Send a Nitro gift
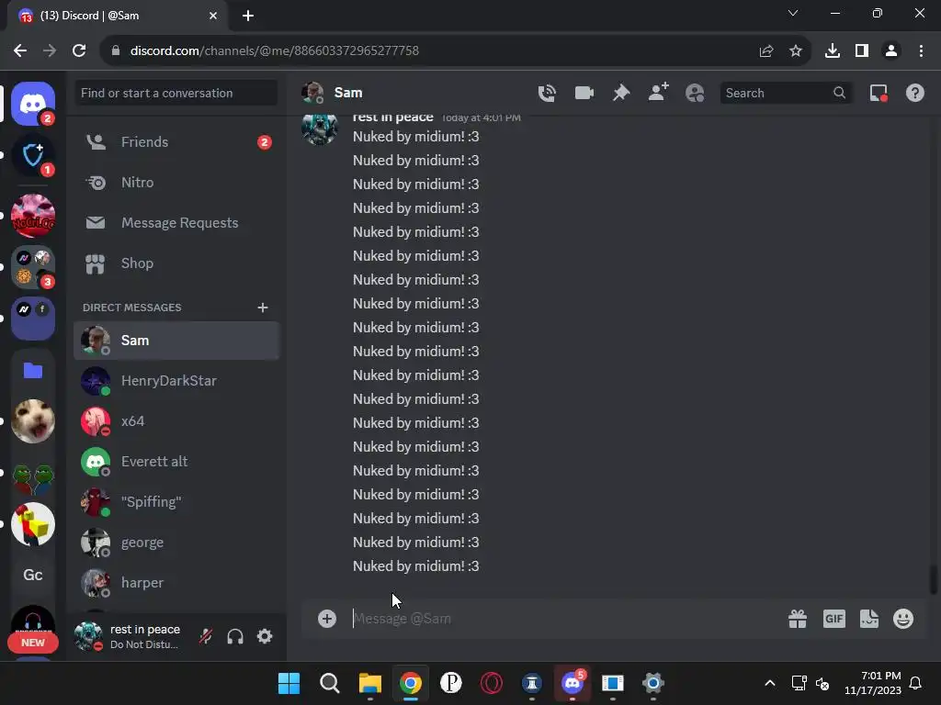Screen dimensions: 941x705 click(798, 619)
